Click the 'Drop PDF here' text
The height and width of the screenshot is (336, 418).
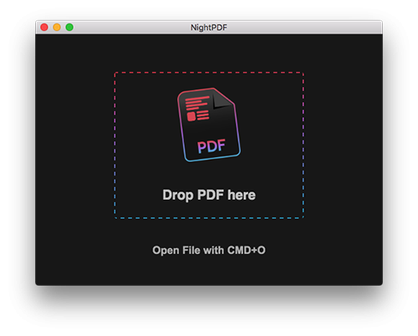click(209, 195)
